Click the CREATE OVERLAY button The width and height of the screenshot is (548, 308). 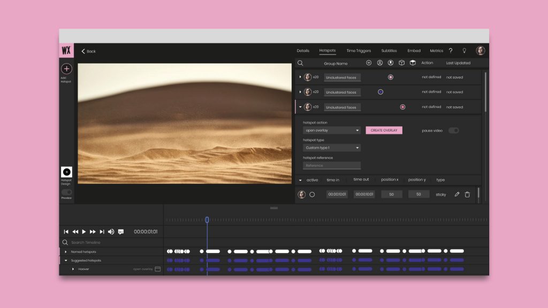(384, 130)
